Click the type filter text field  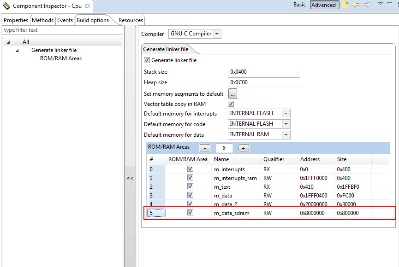point(62,30)
